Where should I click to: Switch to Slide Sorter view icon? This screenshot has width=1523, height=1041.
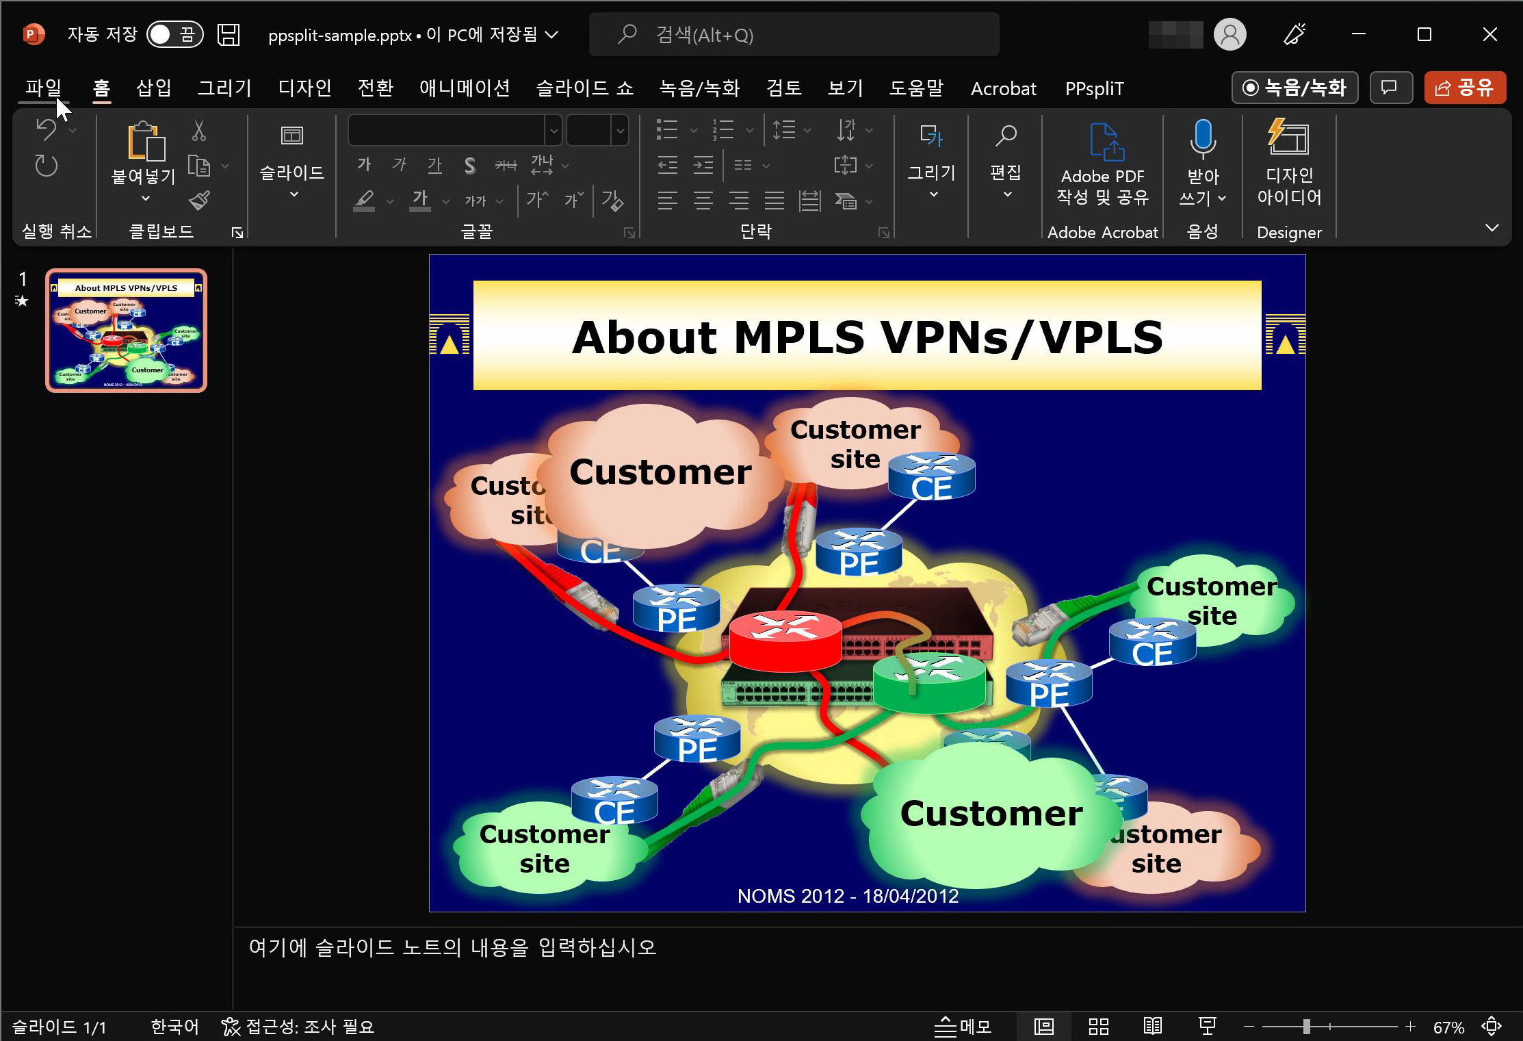[x=1098, y=1026]
